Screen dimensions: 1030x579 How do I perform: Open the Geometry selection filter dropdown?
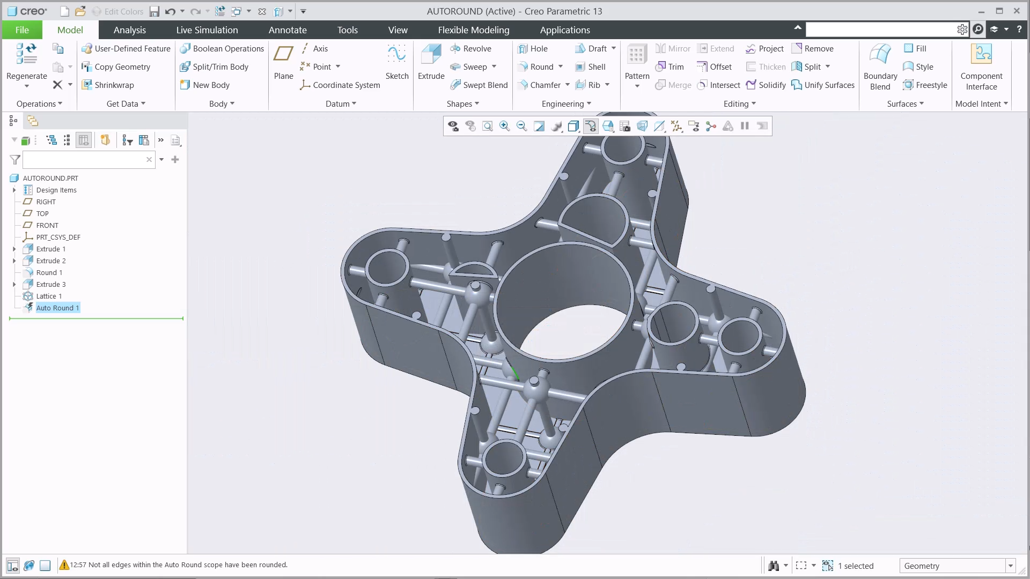1010,566
